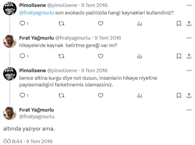Open timestamp ÖÖ 8:44 · 9 Tem 2016

click(x=28, y=141)
